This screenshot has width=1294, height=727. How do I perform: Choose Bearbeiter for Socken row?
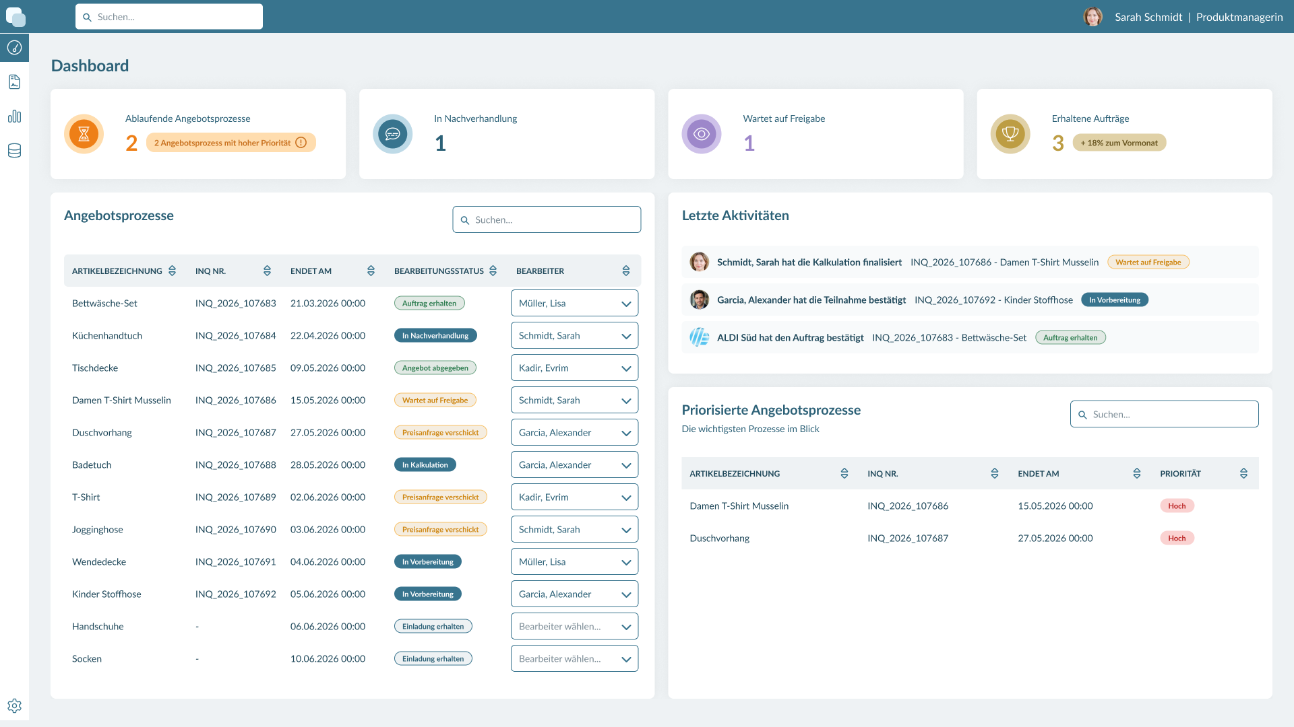point(574,658)
